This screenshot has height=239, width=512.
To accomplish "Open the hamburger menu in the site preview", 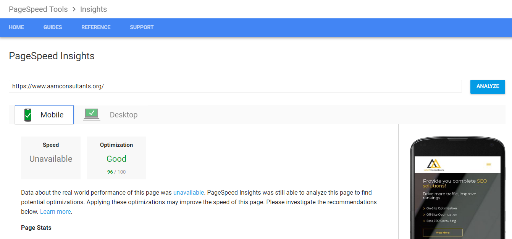I will tap(488, 164).
